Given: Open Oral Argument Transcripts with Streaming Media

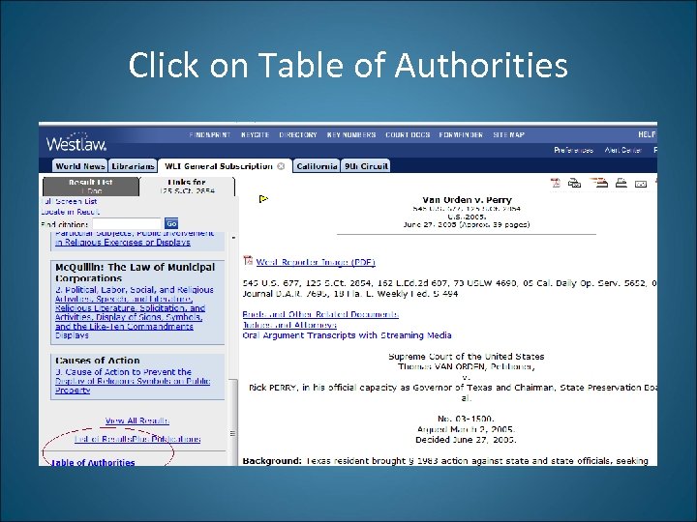Looking at the screenshot, I should [348, 335].
